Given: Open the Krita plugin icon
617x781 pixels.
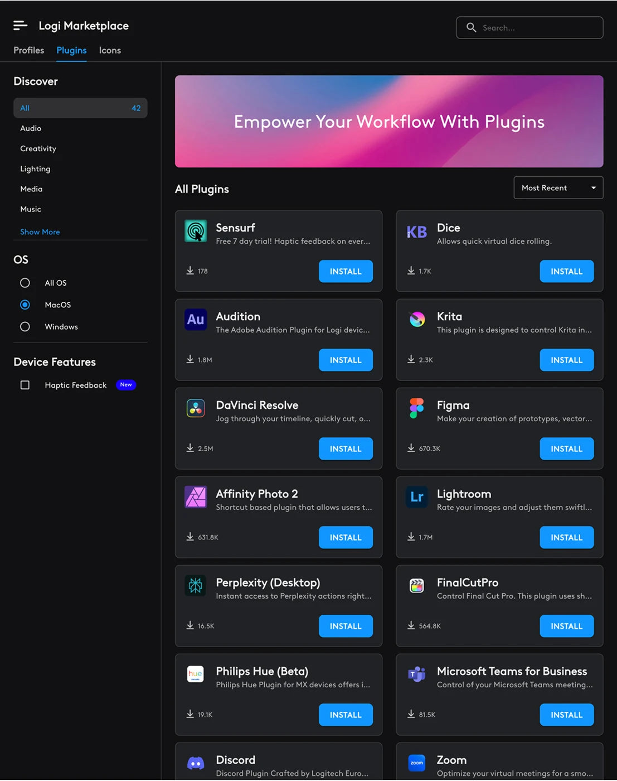Looking at the screenshot, I should (x=416, y=319).
